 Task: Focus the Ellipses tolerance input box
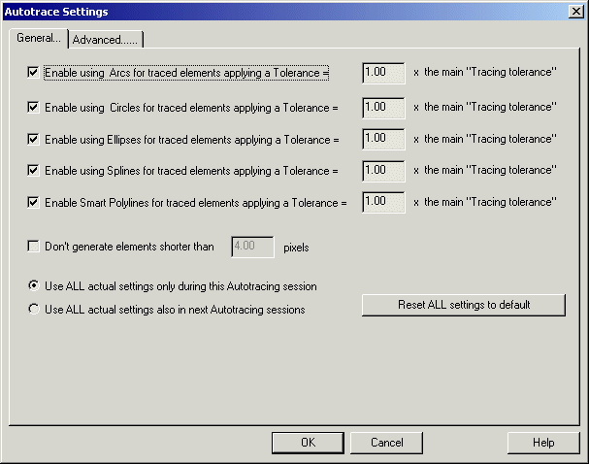click(x=384, y=139)
